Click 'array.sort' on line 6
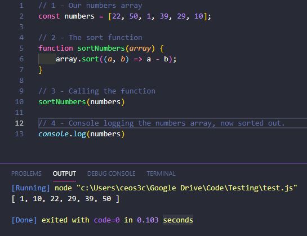The height and width of the screenshot is (236, 307). pos(77,59)
